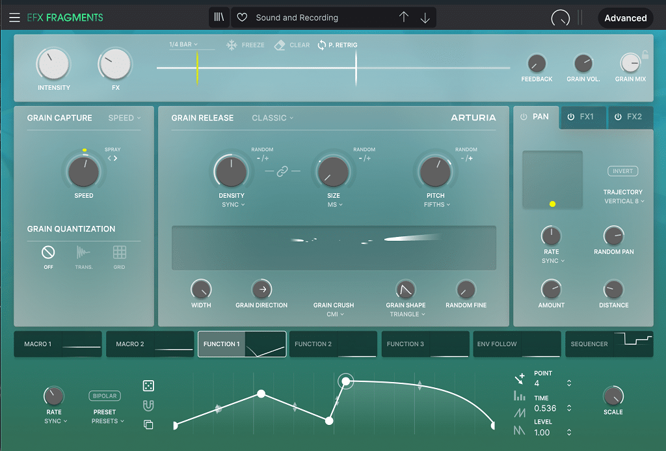666x451 pixels.
Task: Open the Size MS dropdown
Action: 335,204
